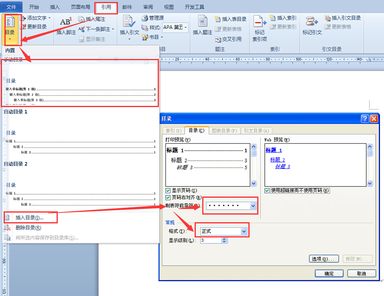Click 插入索引 icon
Image resolution: width=384 pixels, height=296 pixels.
pyautogui.click(x=272, y=18)
